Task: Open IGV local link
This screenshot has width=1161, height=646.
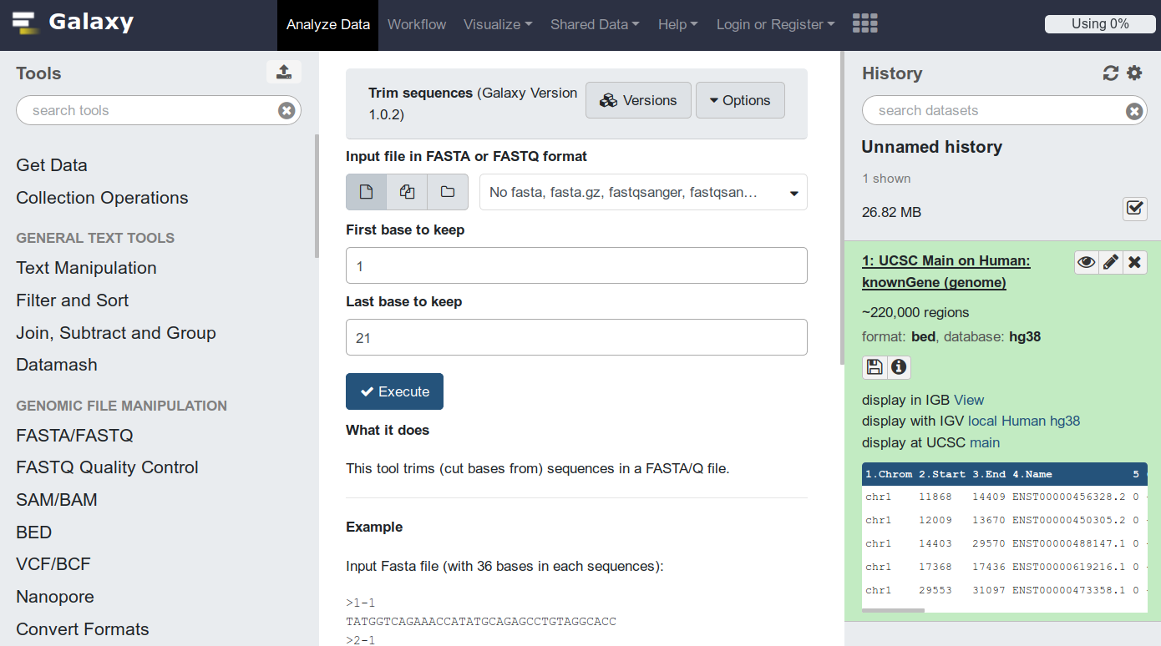Action: pos(983,421)
